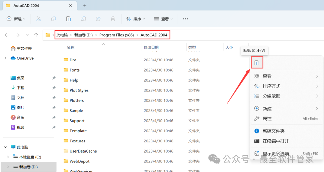The image size is (324, 172).
Task: Select the Drv folder
Action: tap(70, 60)
